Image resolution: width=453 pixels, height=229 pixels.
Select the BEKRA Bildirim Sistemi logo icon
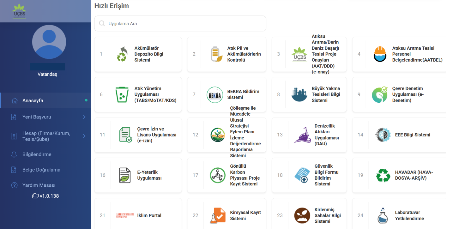pos(215,94)
